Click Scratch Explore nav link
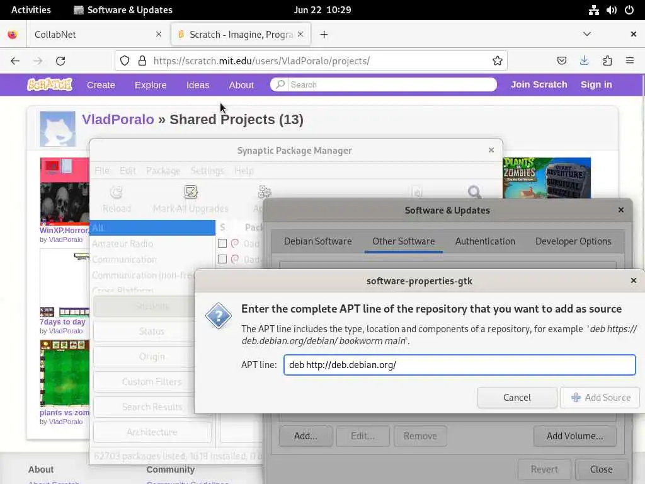This screenshot has width=645, height=484. pos(151,85)
